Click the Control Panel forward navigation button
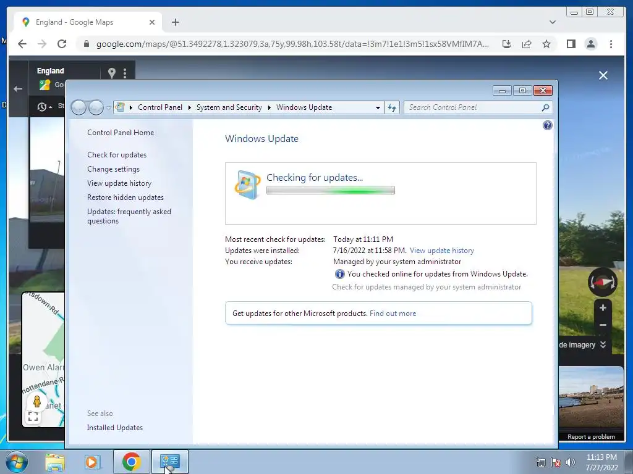Viewport: 633px width, 474px height. pos(96,107)
